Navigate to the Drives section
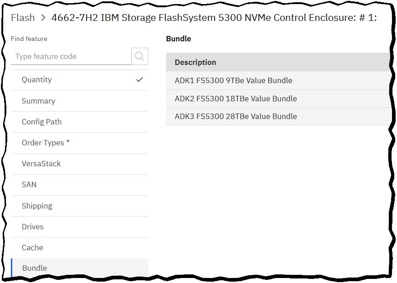 point(33,227)
